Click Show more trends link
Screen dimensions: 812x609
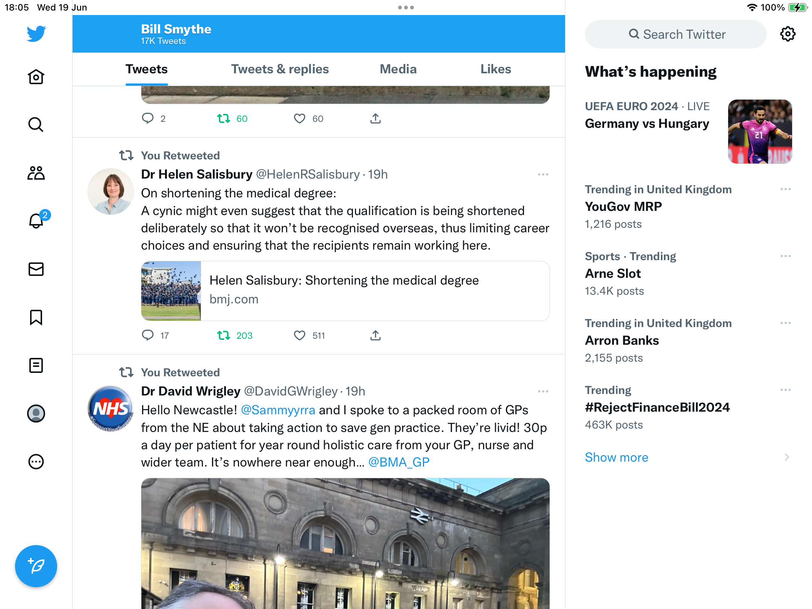coord(617,457)
